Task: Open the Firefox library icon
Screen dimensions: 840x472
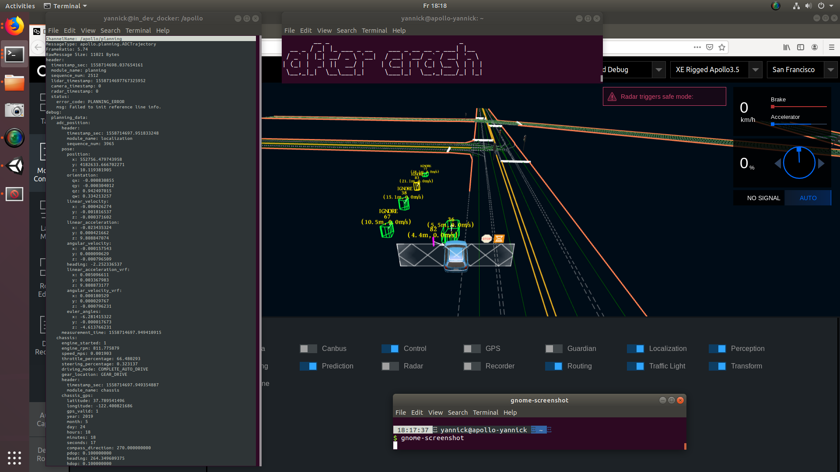Action: click(787, 47)
